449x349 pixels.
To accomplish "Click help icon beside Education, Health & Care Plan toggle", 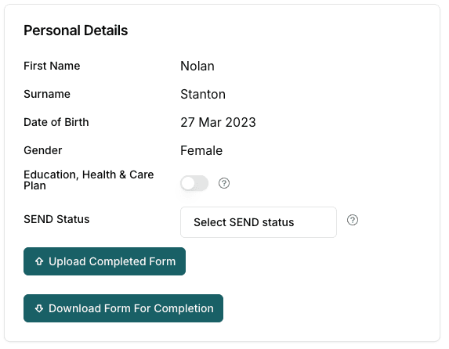I will coord(224,183).
